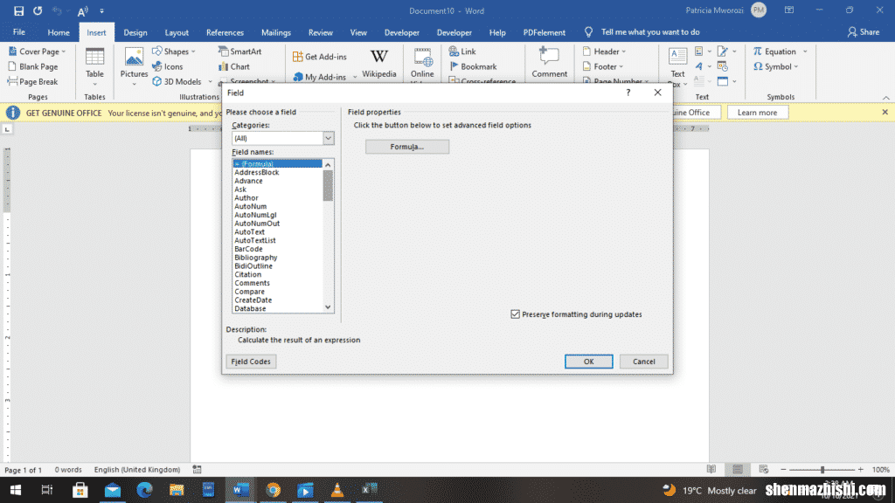Screen dimensions: 895x503
Task: Switch to Read Mode view in status bar
Action: click(711, 469)
